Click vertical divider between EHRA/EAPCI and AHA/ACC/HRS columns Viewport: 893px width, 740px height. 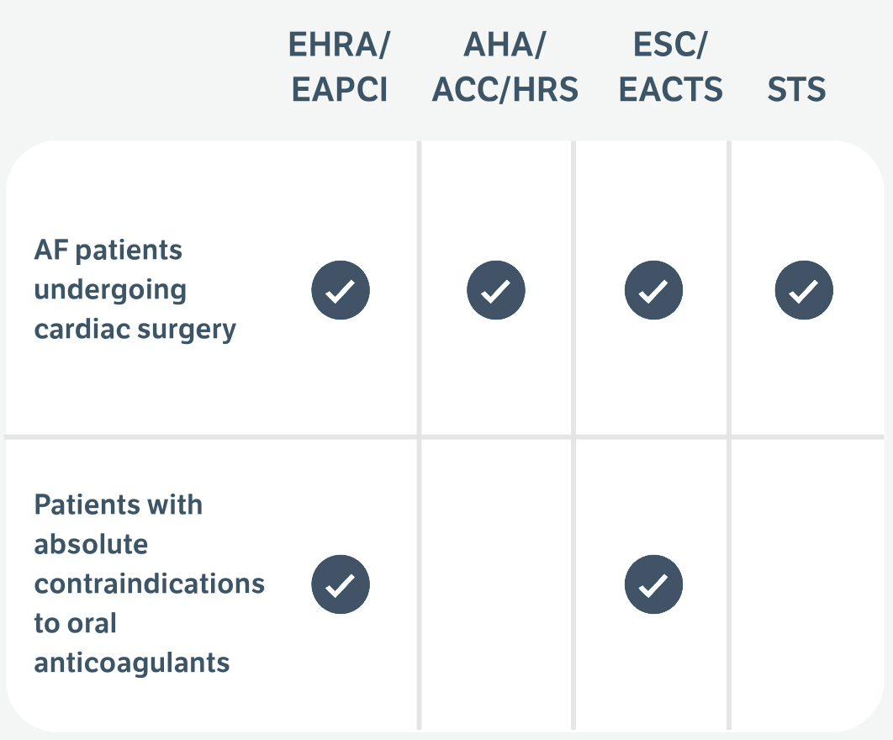[x=419, y=436]
